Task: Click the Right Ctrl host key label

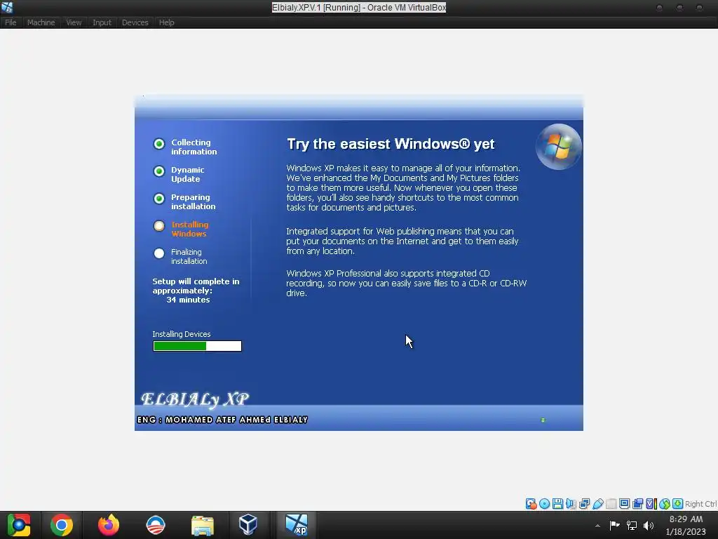Action: pos(700,504)
